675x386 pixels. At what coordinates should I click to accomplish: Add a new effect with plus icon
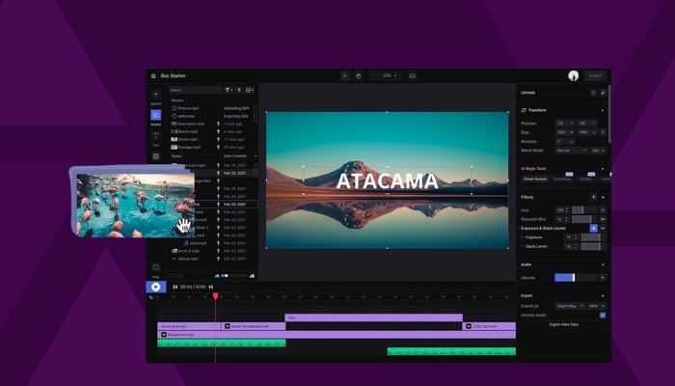[x=593, y=197]
